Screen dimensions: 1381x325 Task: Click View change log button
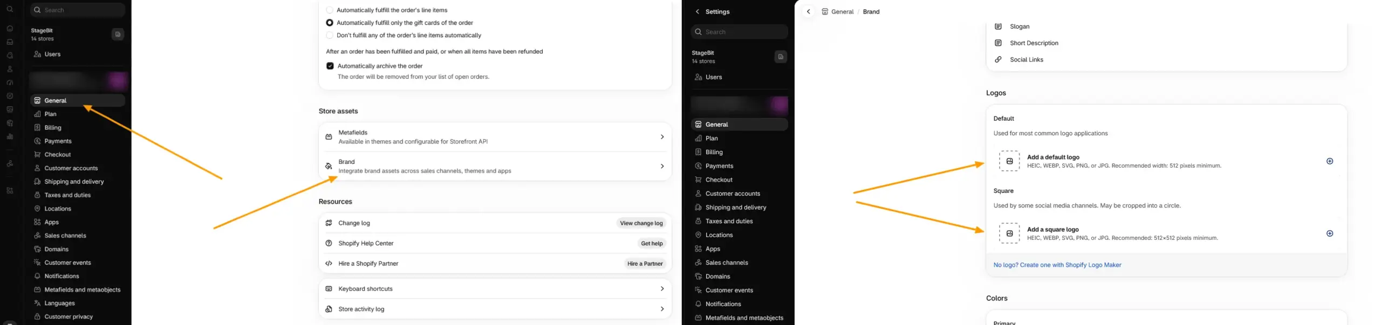coord(641,223)
